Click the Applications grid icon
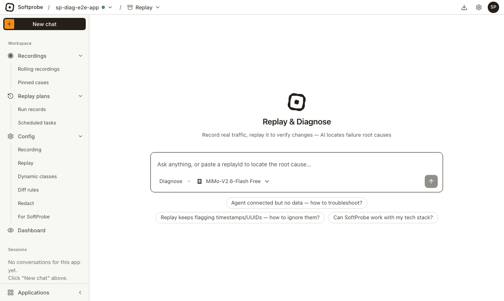The width and height of the screenshot is (504, 301). [x=11, y=292]
